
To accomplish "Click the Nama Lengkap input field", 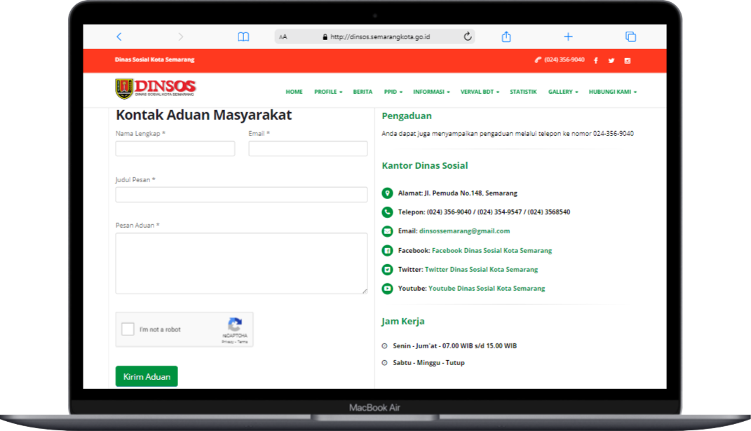I will [175, 149].
